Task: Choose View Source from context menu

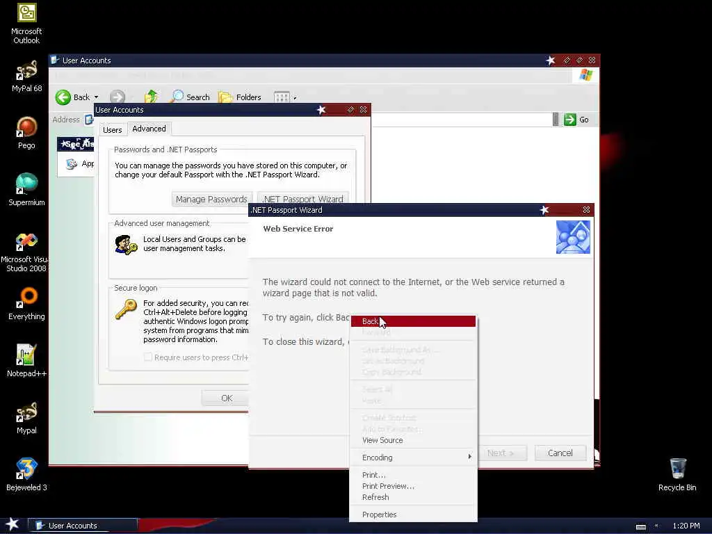Action: click(413, 440)
